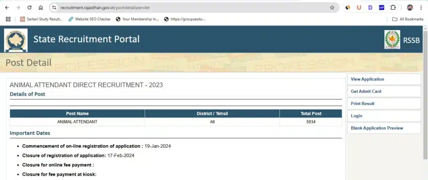Go to the browser home page icon

pos(41,8)
